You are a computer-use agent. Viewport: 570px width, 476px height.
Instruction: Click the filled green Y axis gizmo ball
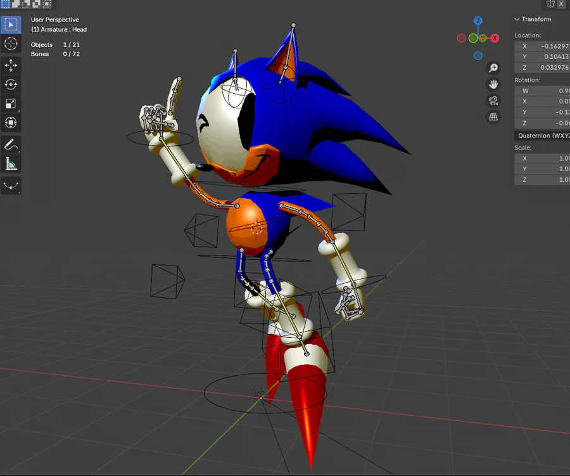pyautogui.click(x=483, y=38)
